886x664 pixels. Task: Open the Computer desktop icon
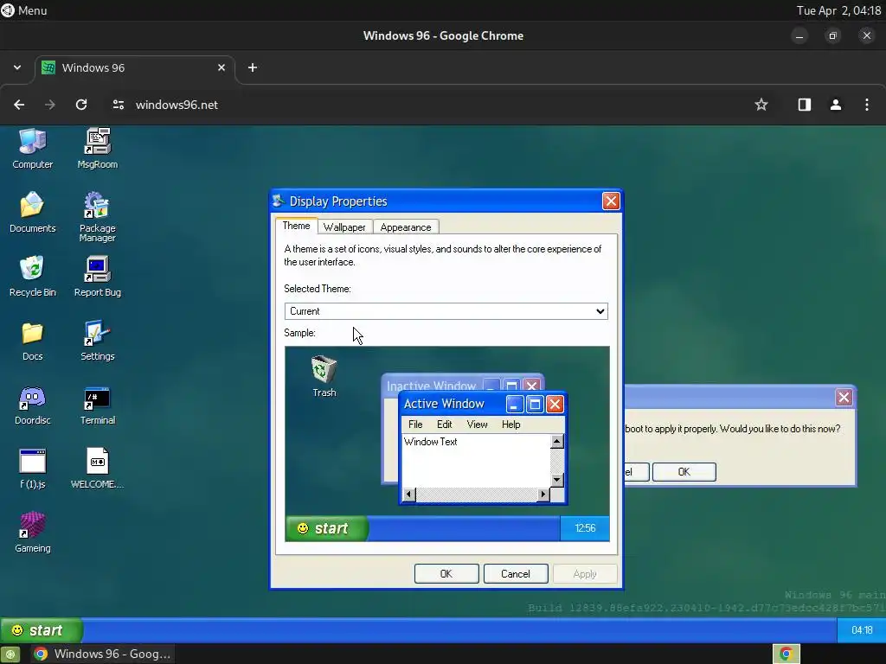pyautogui.click(x=32, y=149)
